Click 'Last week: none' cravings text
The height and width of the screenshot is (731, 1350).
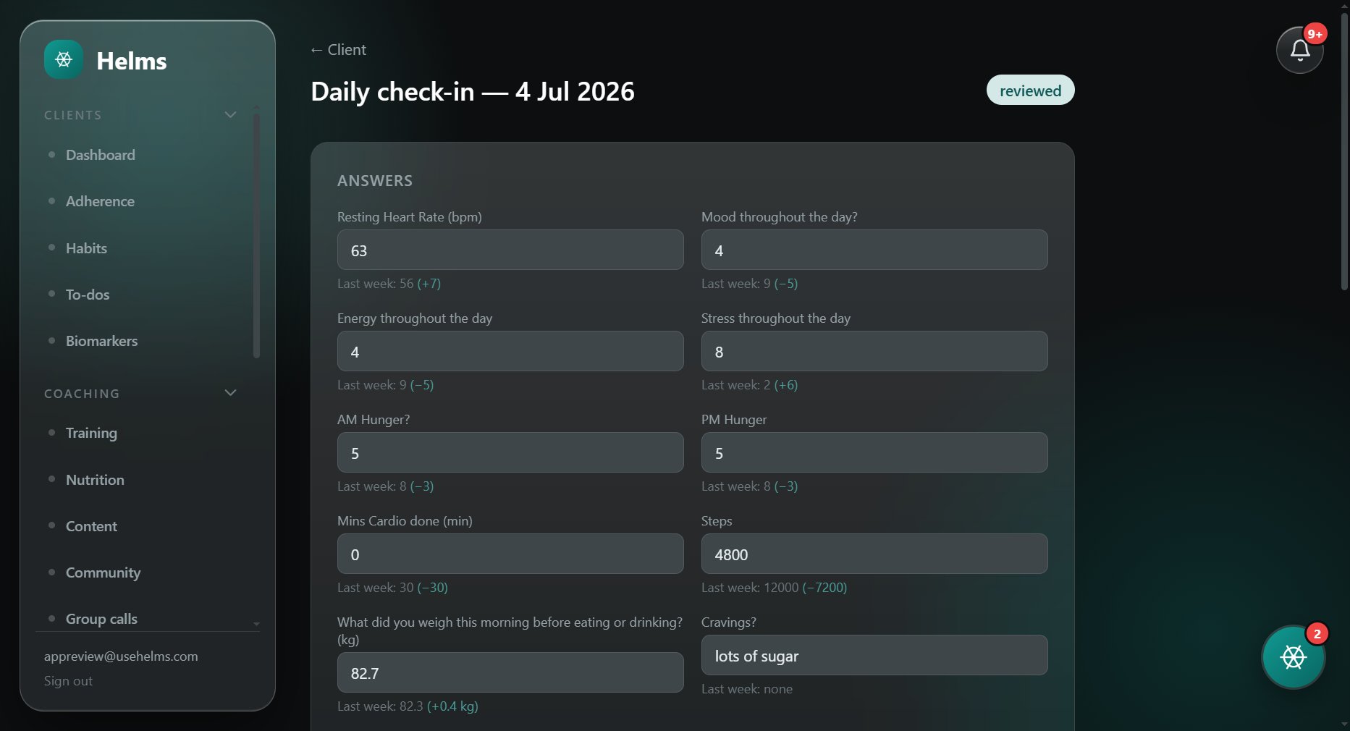747,689
